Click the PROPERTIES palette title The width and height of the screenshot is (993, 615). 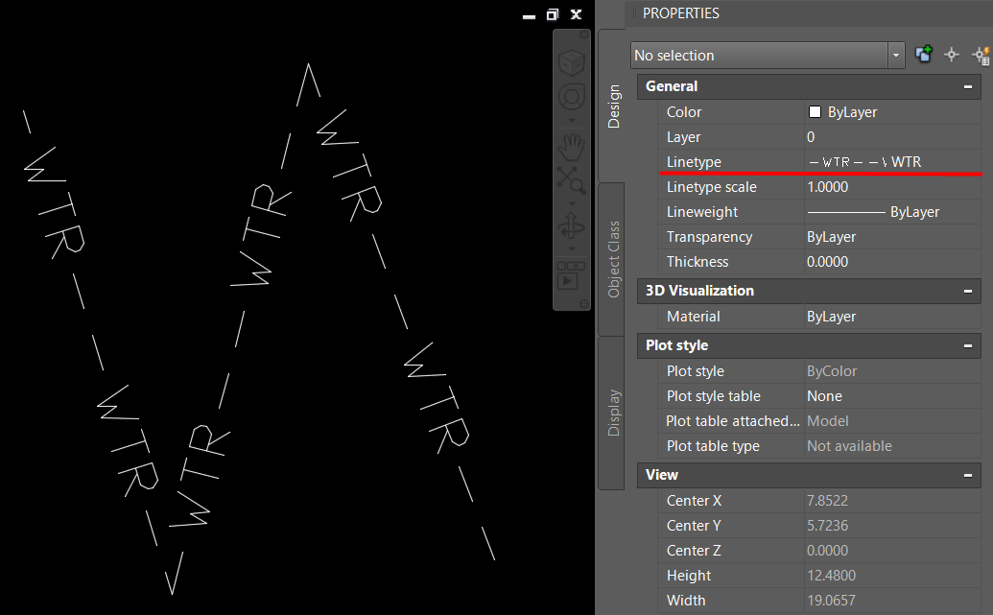click(x=681, y=13)
